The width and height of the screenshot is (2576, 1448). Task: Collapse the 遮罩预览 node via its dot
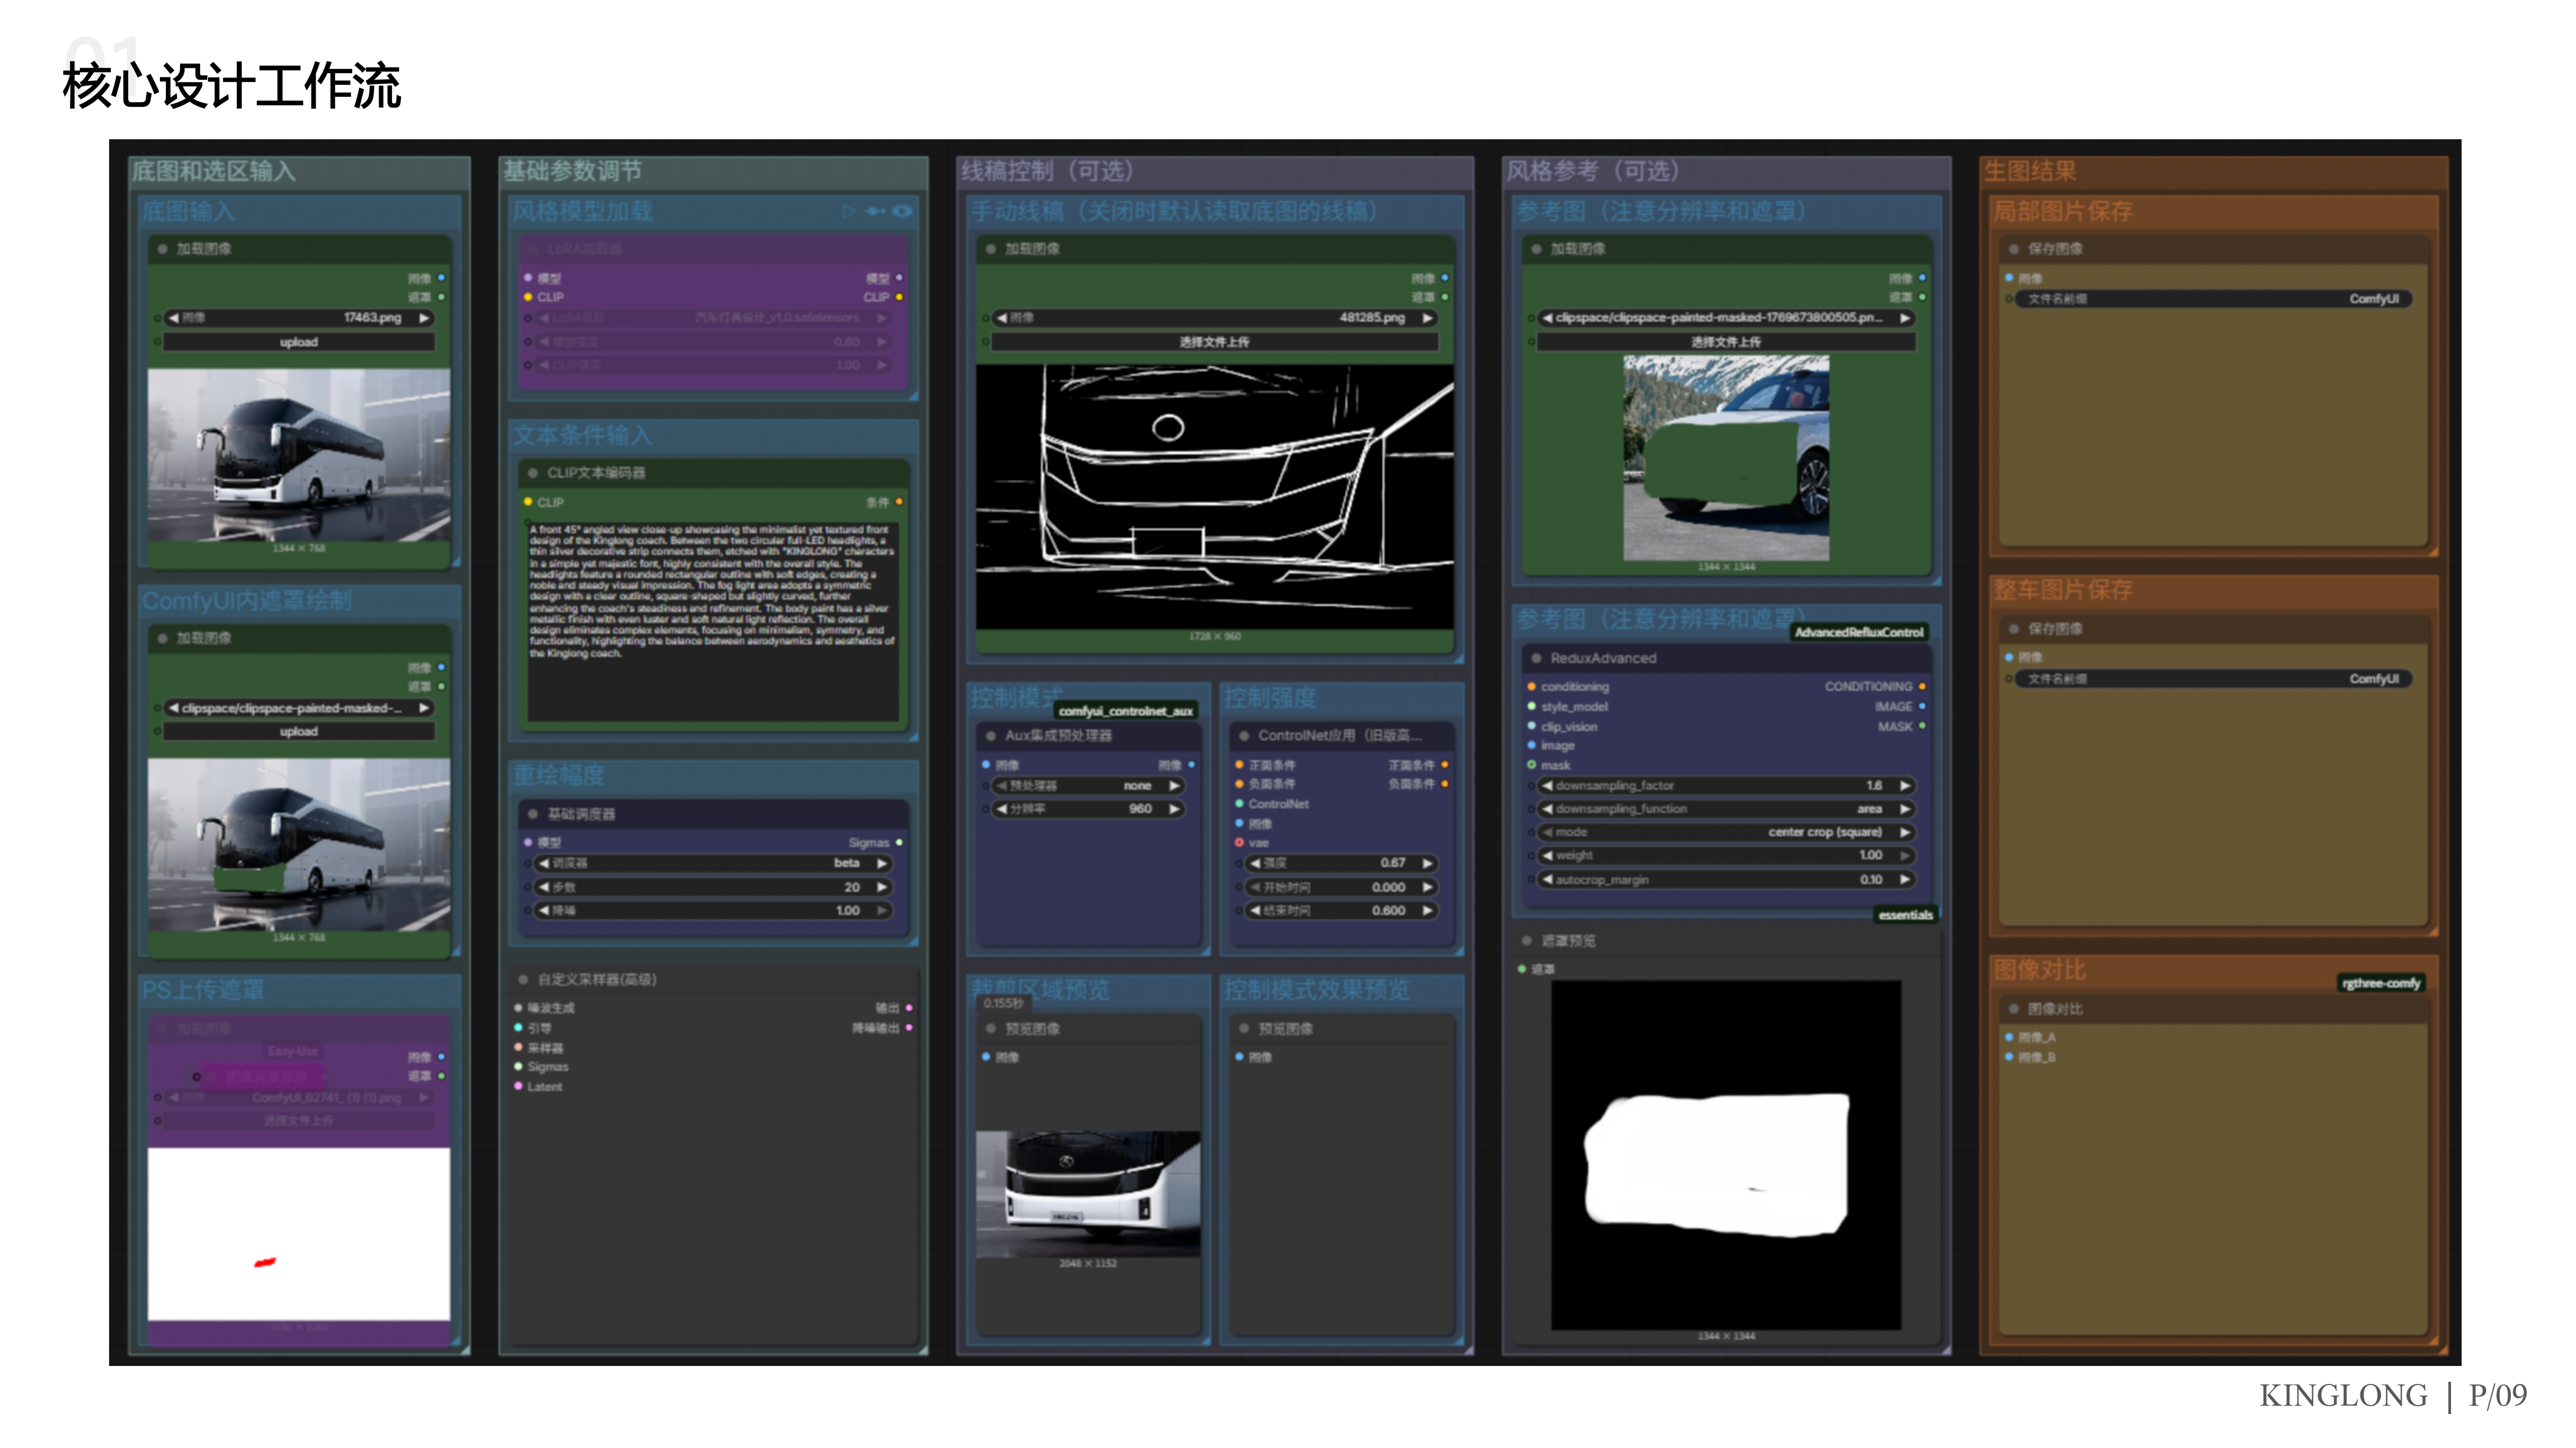[1526, 941]
